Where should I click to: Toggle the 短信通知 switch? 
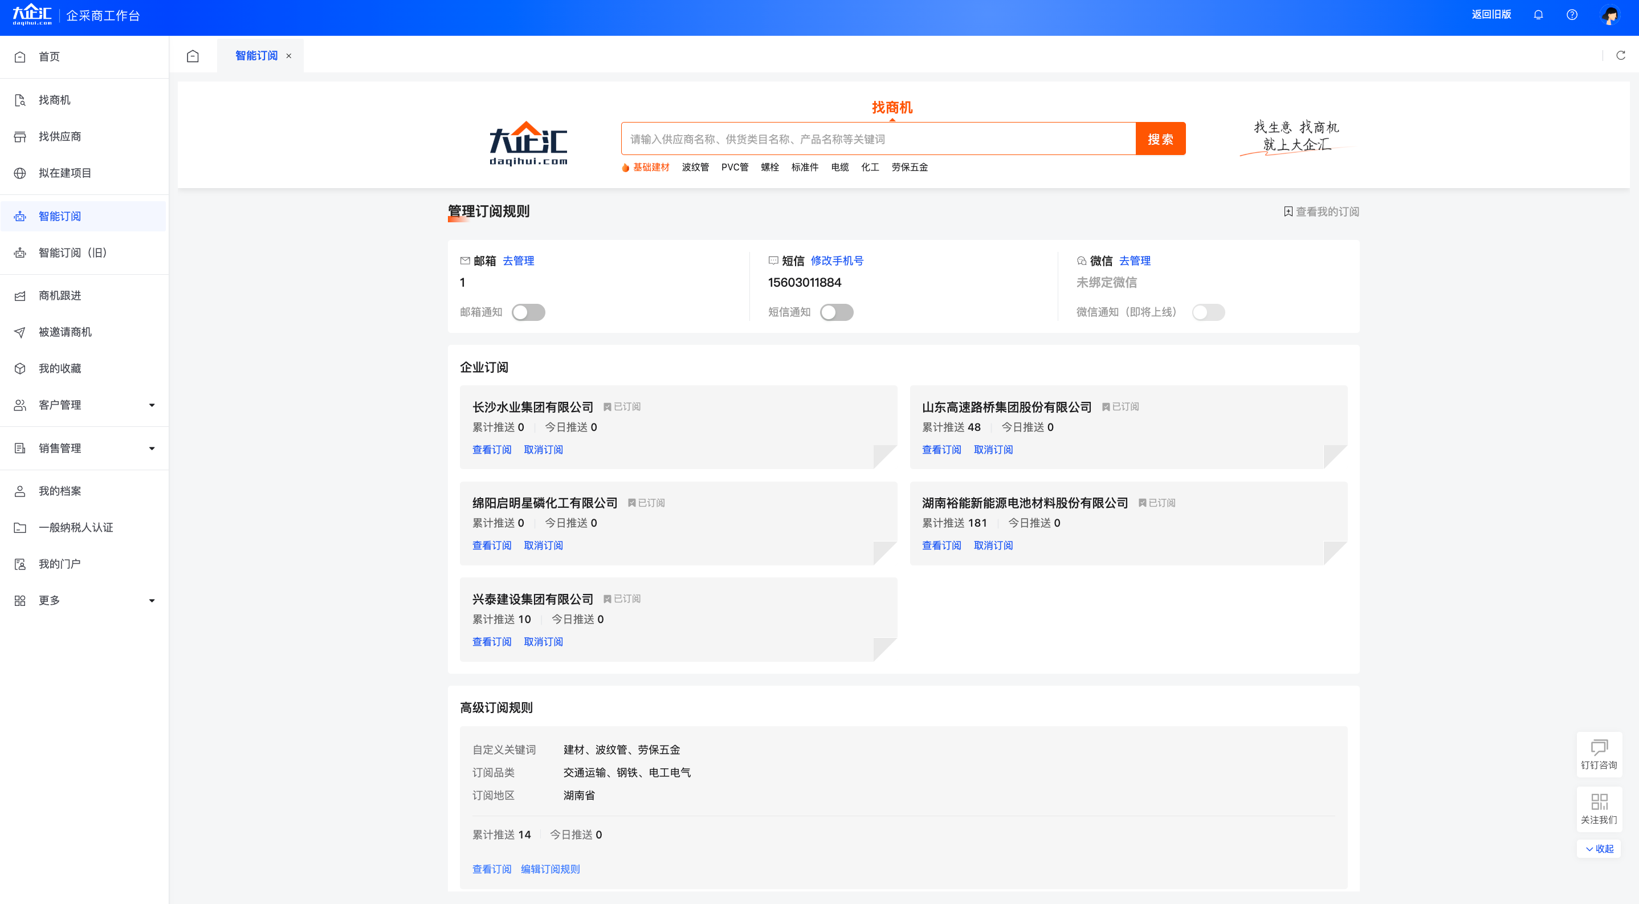836,312
